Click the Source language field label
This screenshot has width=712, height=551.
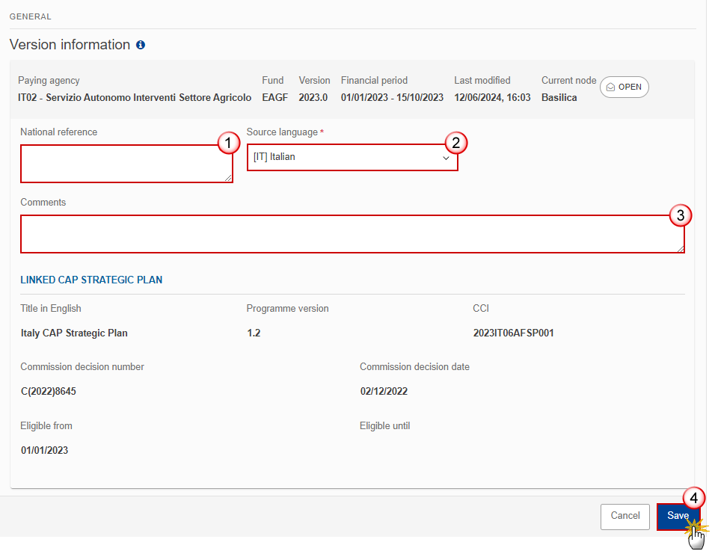click(x=282, y=132)
